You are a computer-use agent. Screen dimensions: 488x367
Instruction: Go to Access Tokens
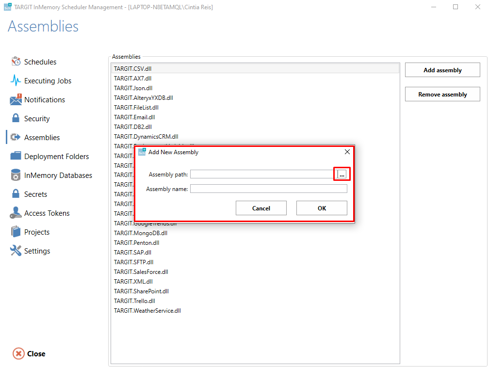coord(47,213)
